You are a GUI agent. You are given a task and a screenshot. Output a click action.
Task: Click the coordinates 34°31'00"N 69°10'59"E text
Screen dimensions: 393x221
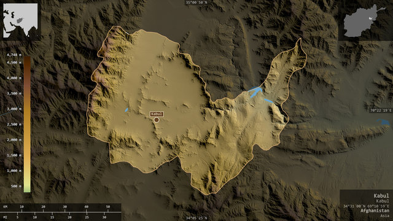click(x=367, y=206)
